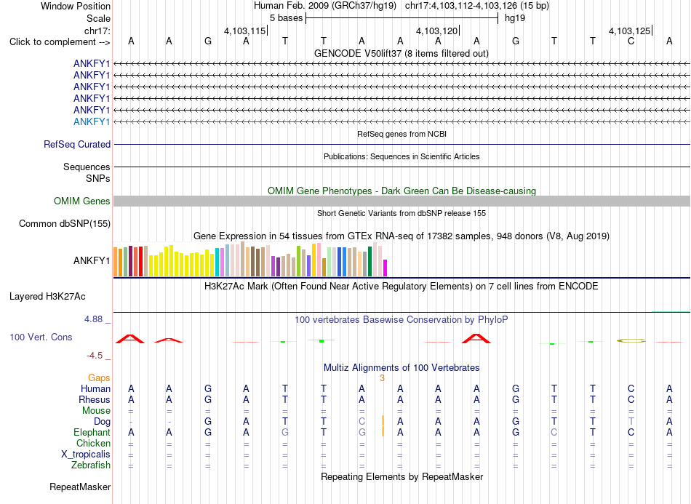
Task: Click the chr17: ruler label
Action: [x=97, y=31]
